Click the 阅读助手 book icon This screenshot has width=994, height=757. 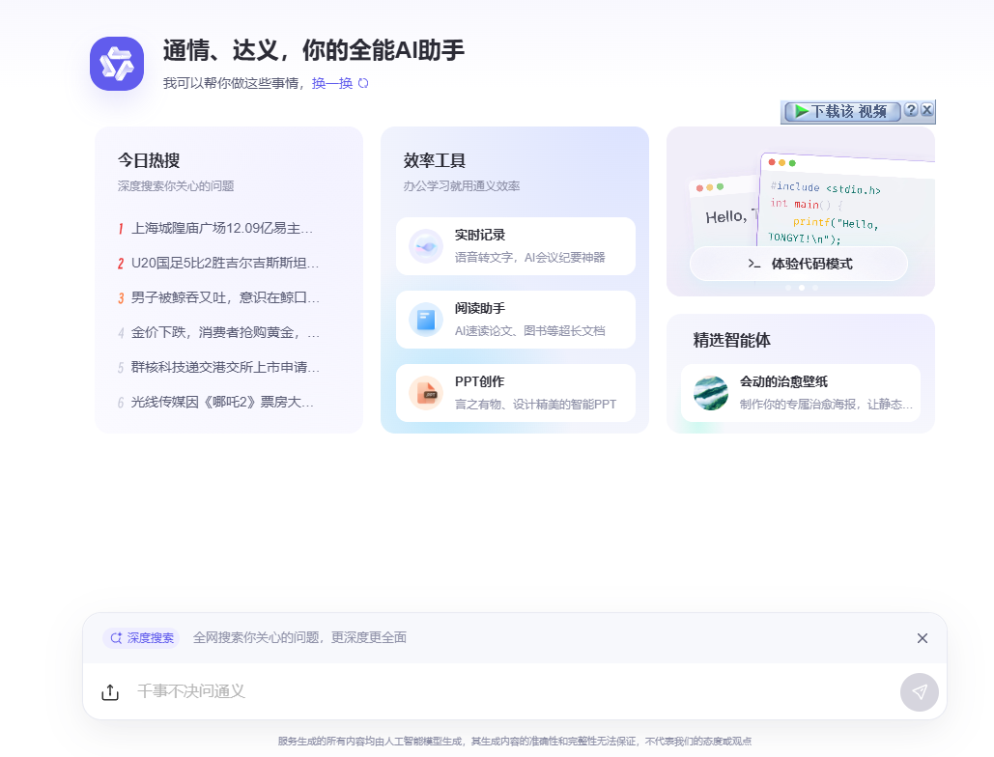coord(425,320)
